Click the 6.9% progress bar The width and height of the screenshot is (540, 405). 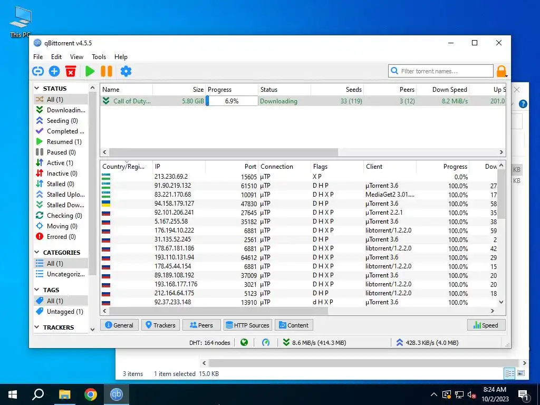(x=232, y=101)
